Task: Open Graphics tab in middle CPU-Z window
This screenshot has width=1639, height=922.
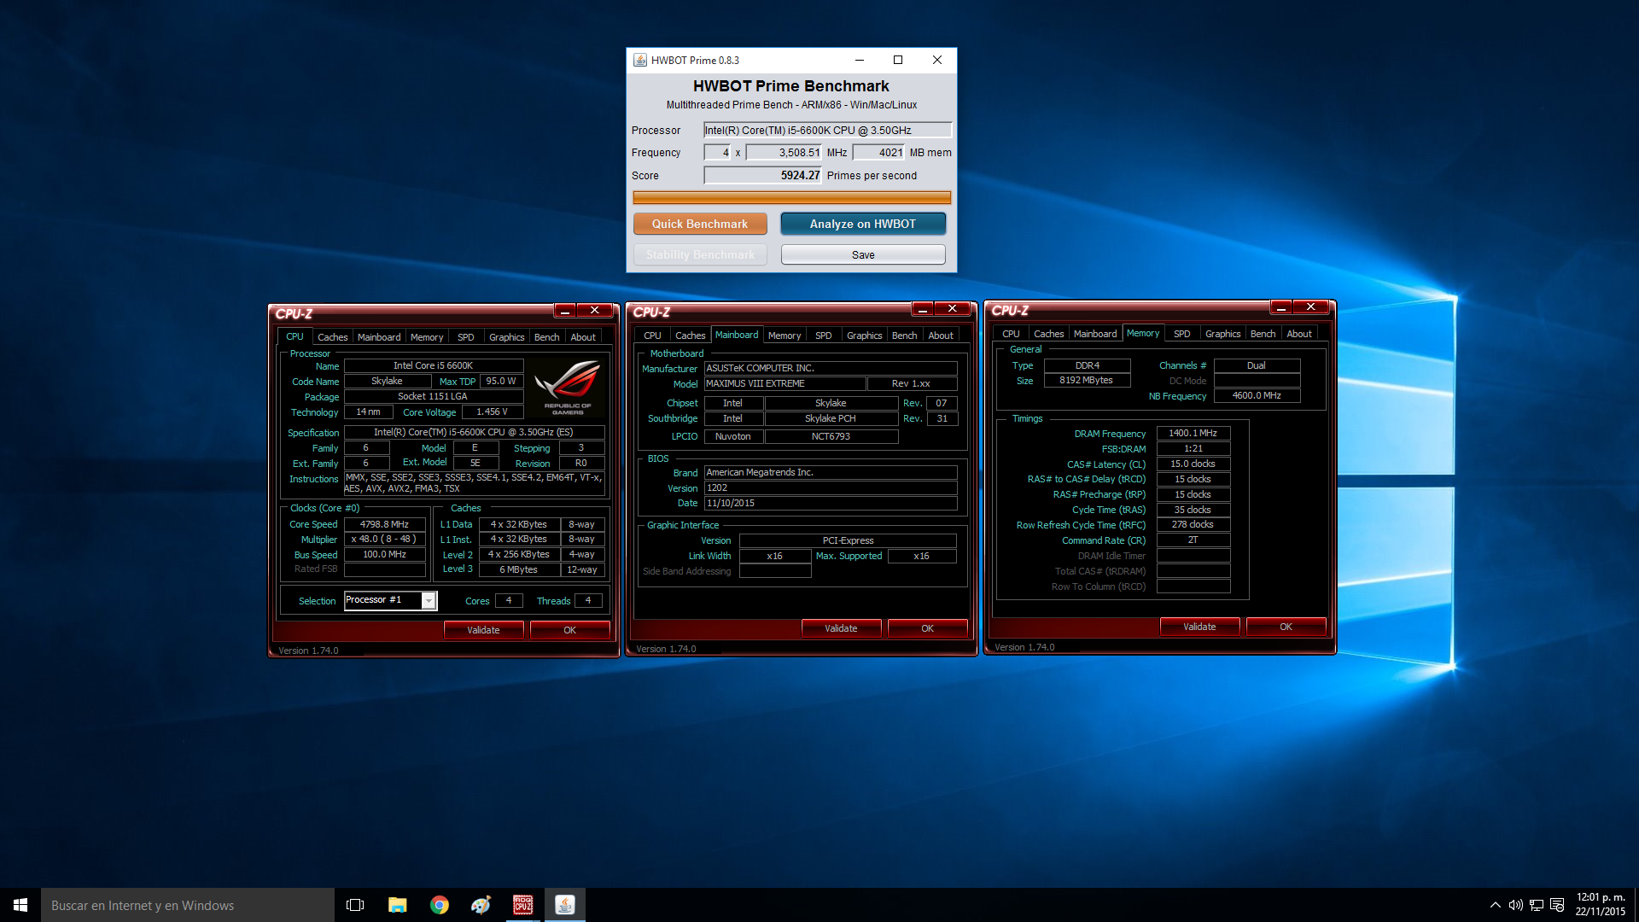Action: pyautogui.click(x=865, y=336)
